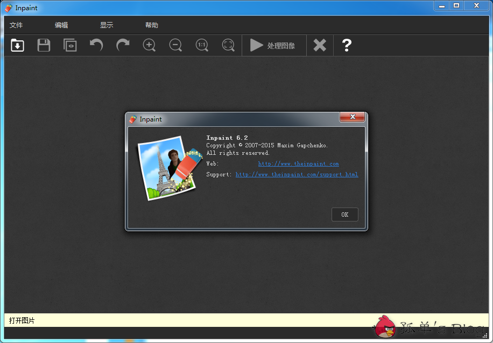Click the Inpaint logo image in dialog
The image size is (493, 343).
click(170, 168)
